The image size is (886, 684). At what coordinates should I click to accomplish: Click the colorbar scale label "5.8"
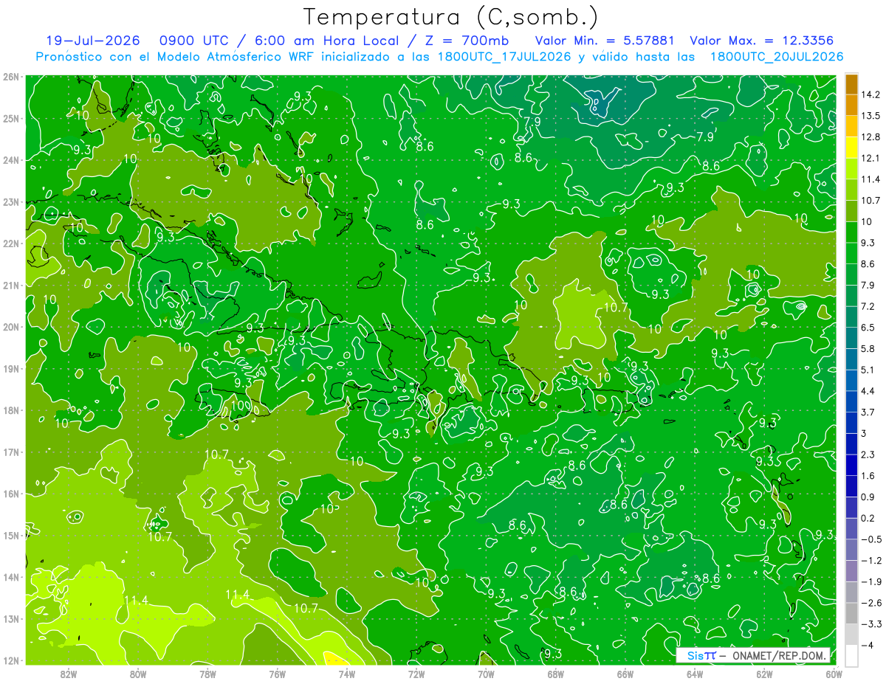[x=868, y=348]
